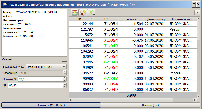
Task: Click the Постачальник column header
Action: (x=181, y=19)
